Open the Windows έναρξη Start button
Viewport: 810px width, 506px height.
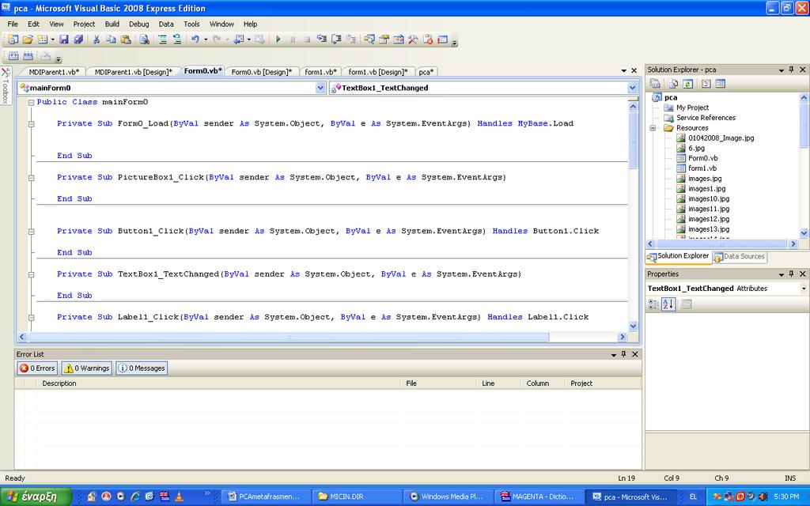36,497
